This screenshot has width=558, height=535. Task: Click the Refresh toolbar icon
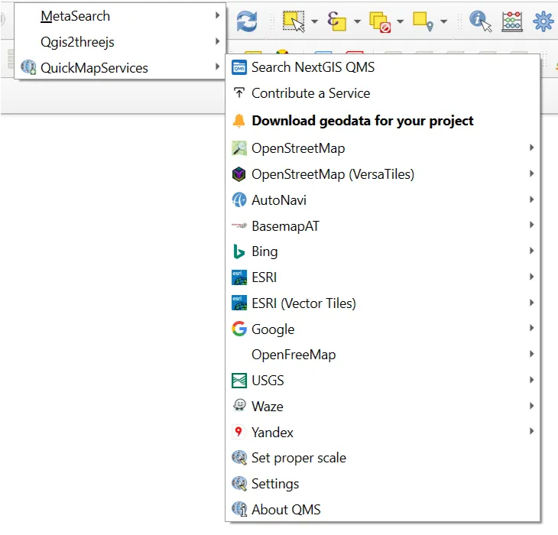(247, 21)
